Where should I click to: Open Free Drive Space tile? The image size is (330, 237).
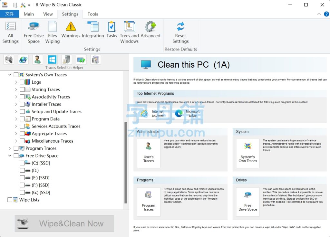click(248, 202)
